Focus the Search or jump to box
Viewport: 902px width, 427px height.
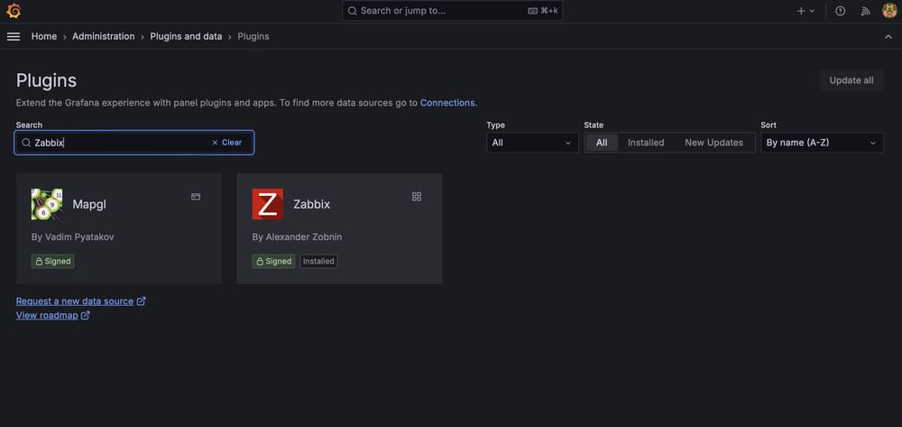coord(452,11)
